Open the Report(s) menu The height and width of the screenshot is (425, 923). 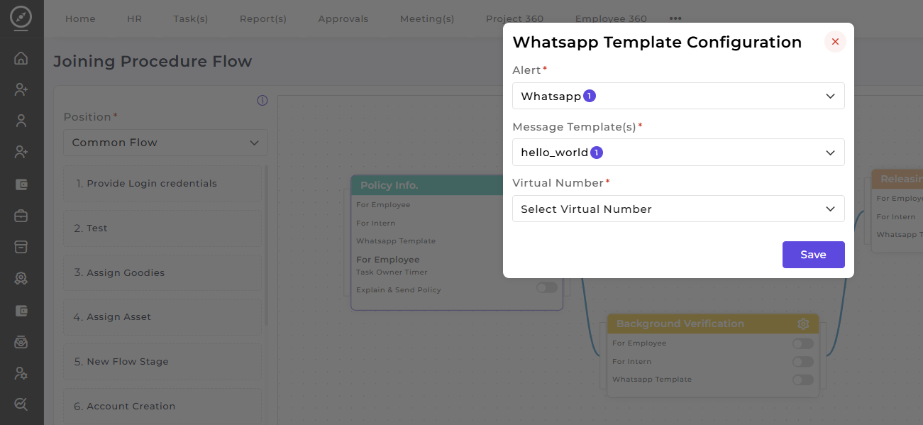[263, 19]
